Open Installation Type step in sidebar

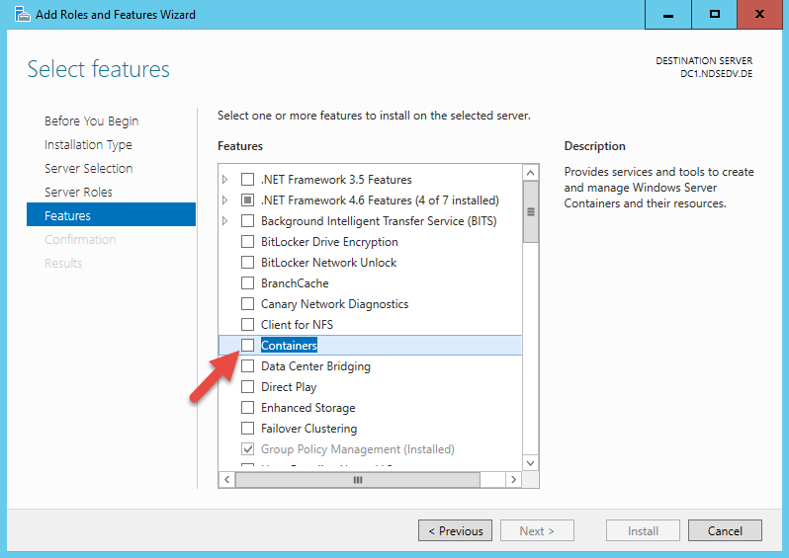(x=88, y=145)
